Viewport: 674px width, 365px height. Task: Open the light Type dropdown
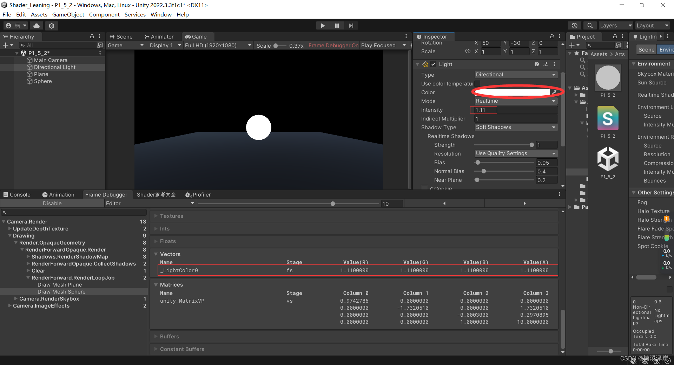click(515, 75)
